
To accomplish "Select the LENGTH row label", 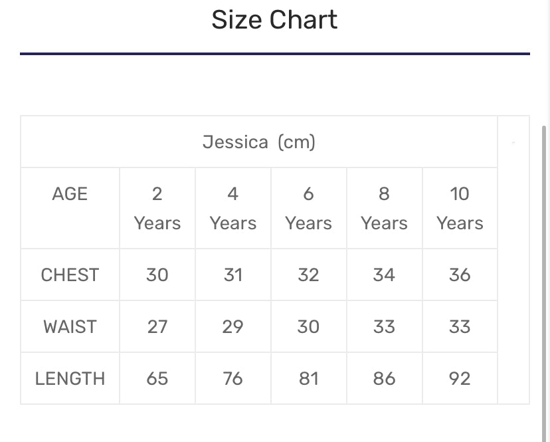I will coord(70,379).
